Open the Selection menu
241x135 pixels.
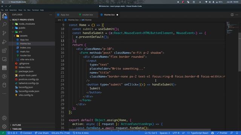tap(13, 10)
